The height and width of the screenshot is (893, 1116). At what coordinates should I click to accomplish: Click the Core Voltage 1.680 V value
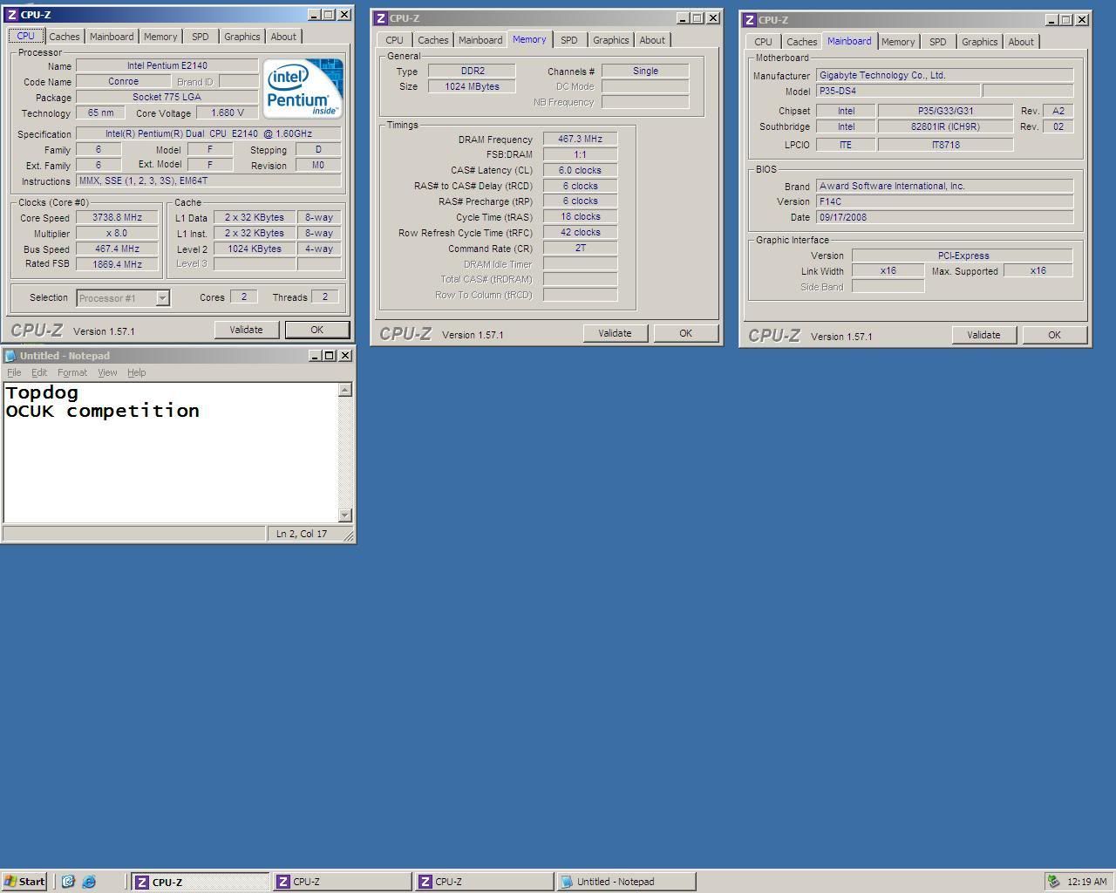tap(227, 112)
